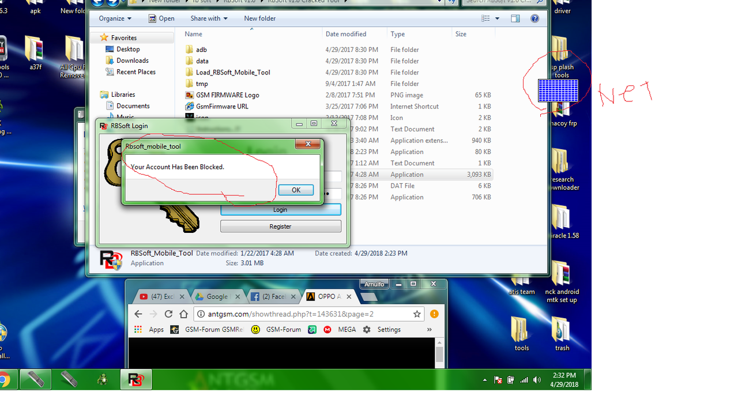
Task: Open the miracle 1.58 desktop folder
Action: [562, 222]
